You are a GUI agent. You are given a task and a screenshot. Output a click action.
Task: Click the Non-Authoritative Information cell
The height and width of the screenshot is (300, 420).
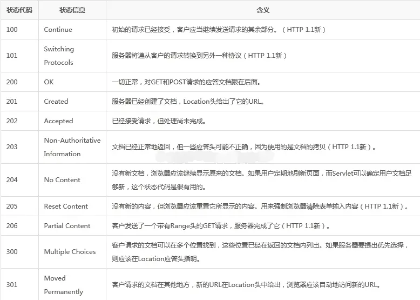[72, 147]
